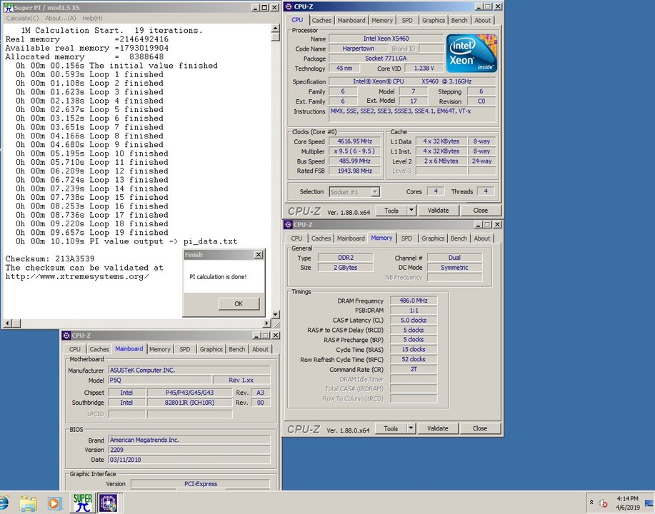Click the FSB:DRAM ratio value 1:1
Screen dimensions: 655x514
point(414,311)
